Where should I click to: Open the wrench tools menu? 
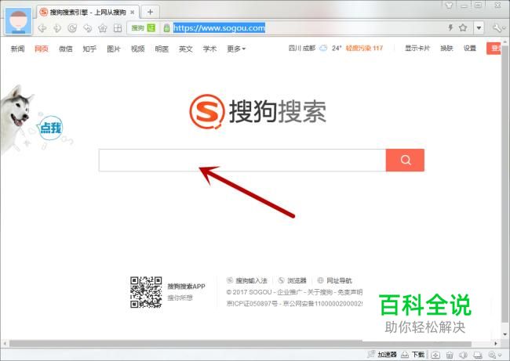pos(497,28)
